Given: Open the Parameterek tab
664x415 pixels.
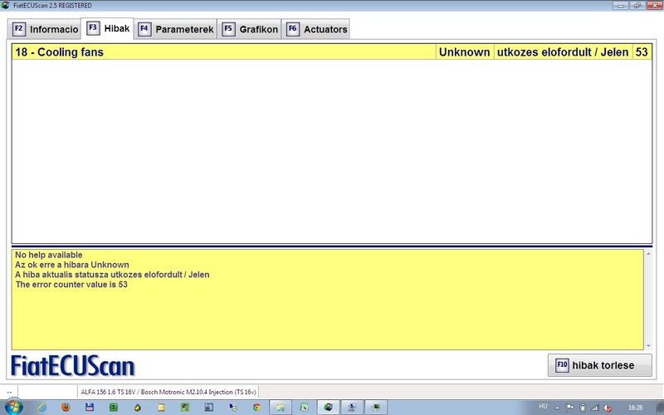Looking at the screenshot, I should (x=175, y=29).
